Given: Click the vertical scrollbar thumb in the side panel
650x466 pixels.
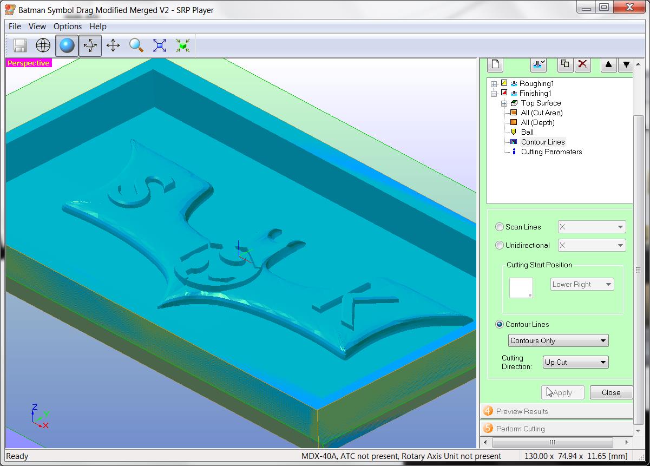Looking at the screenshot, I should (638, 269).
